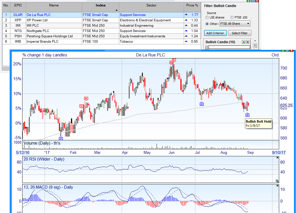Click the 9/10/17 end date
This screenshot has height=213, width=296.
pos(279,153)
